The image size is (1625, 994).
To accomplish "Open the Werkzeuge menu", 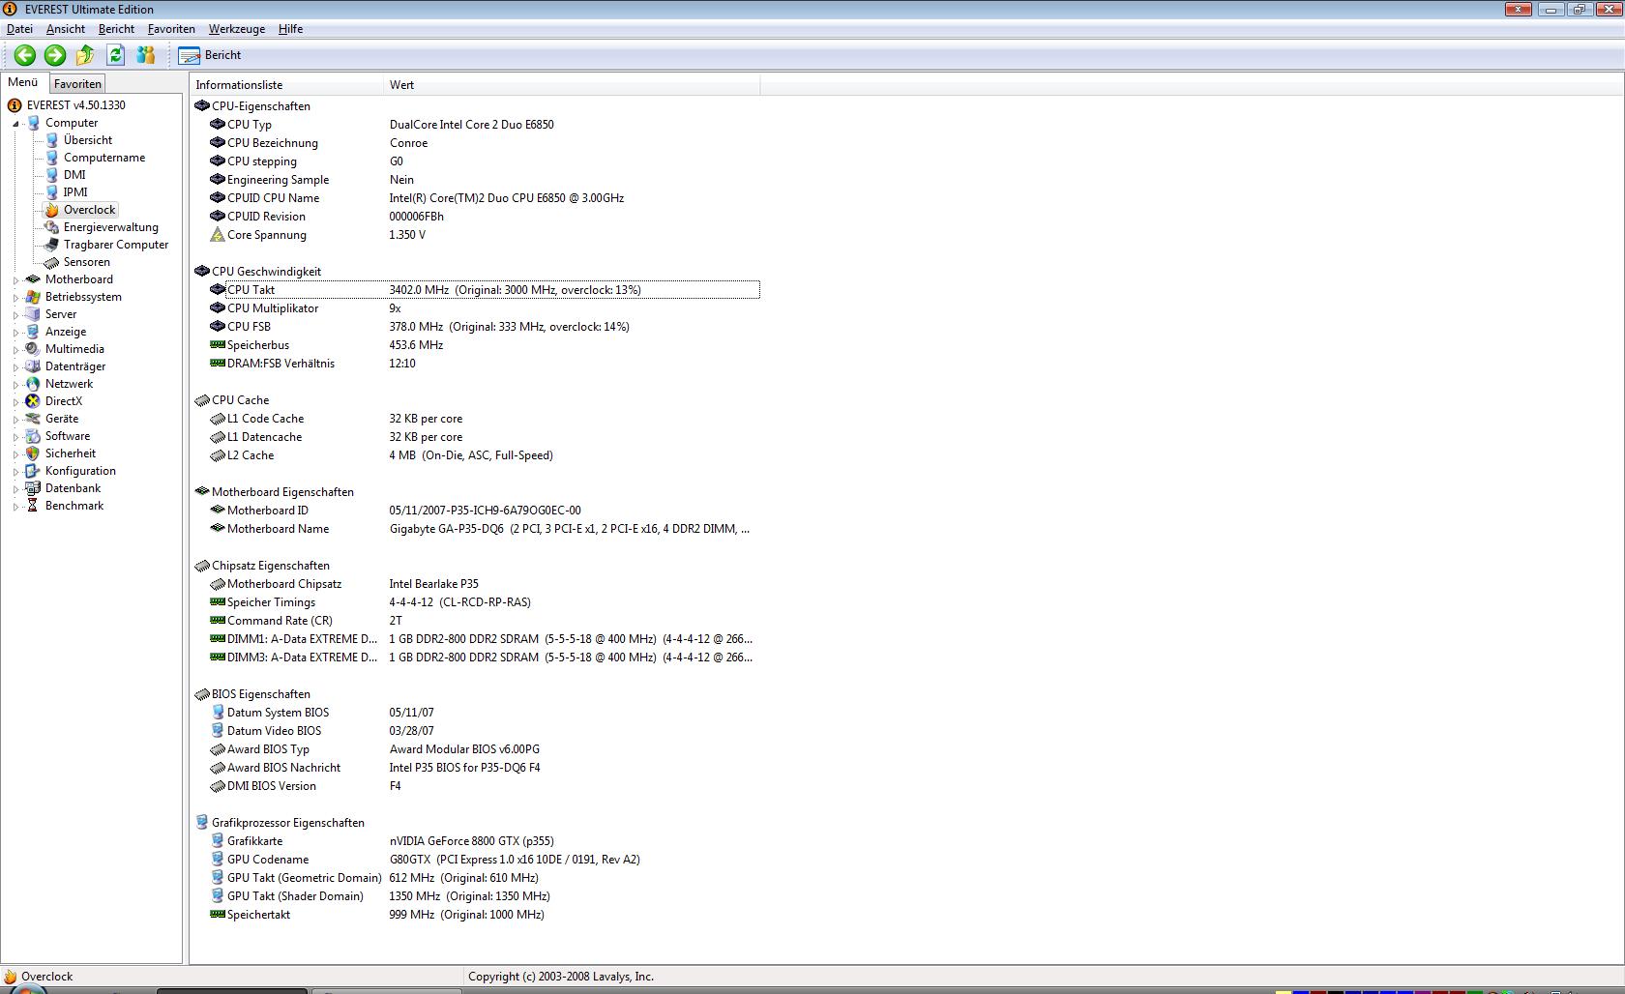I will tap(237, 29).
